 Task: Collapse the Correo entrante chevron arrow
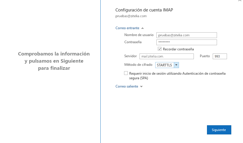(142, 28)
